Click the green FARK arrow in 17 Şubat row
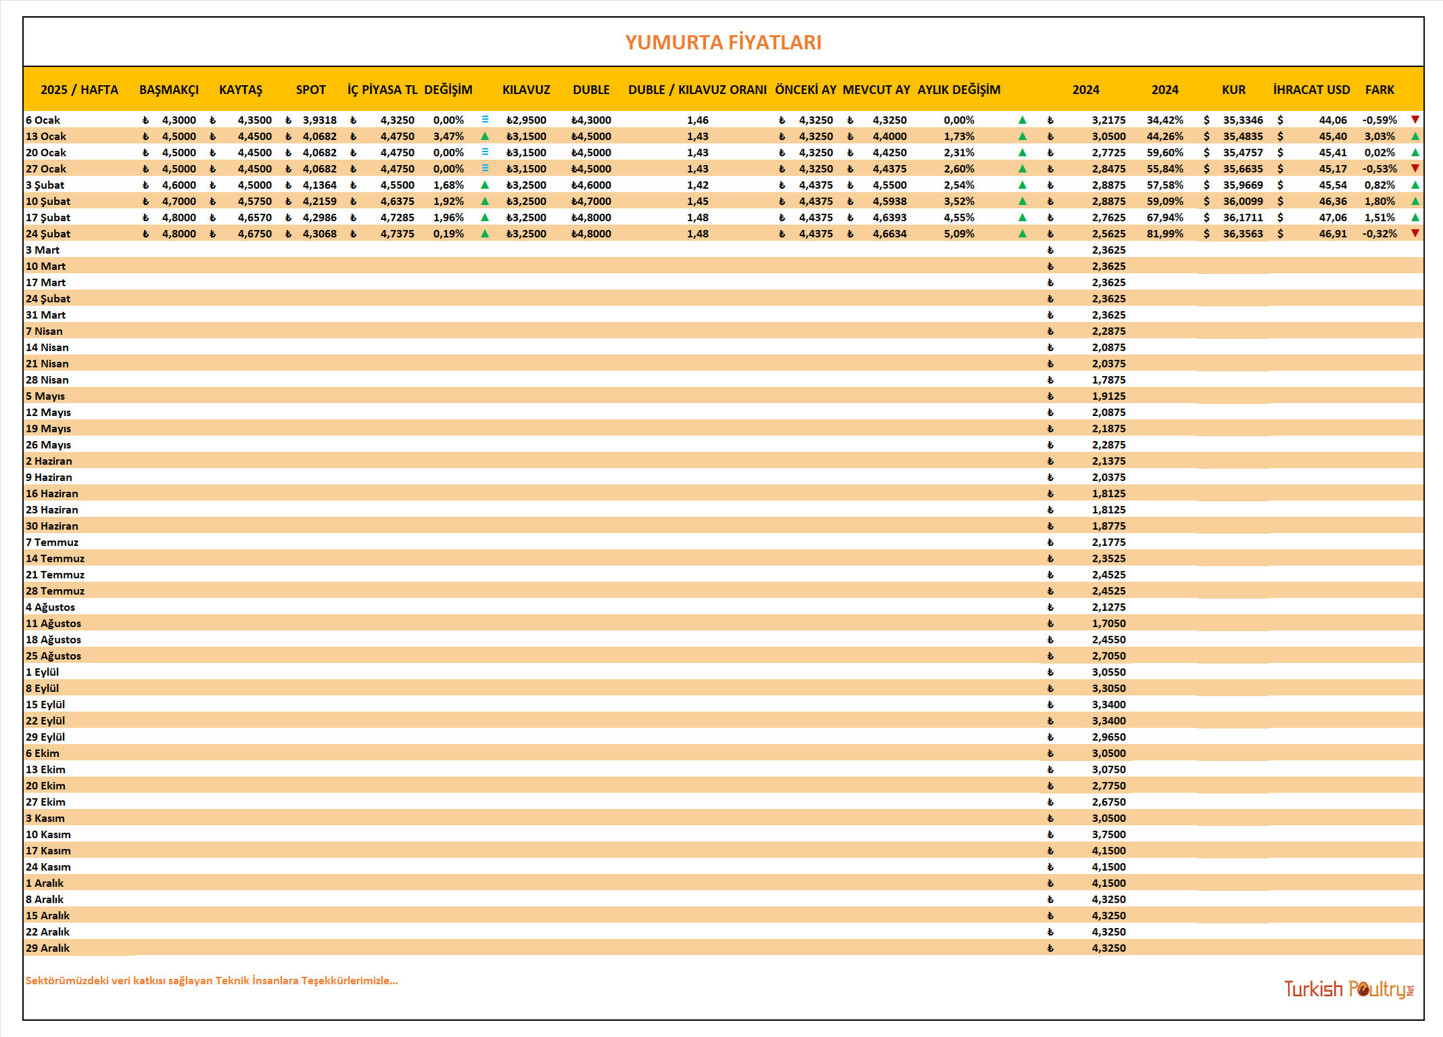This screenshot has width=1443, height=1037. click(x=1415, y=217)
